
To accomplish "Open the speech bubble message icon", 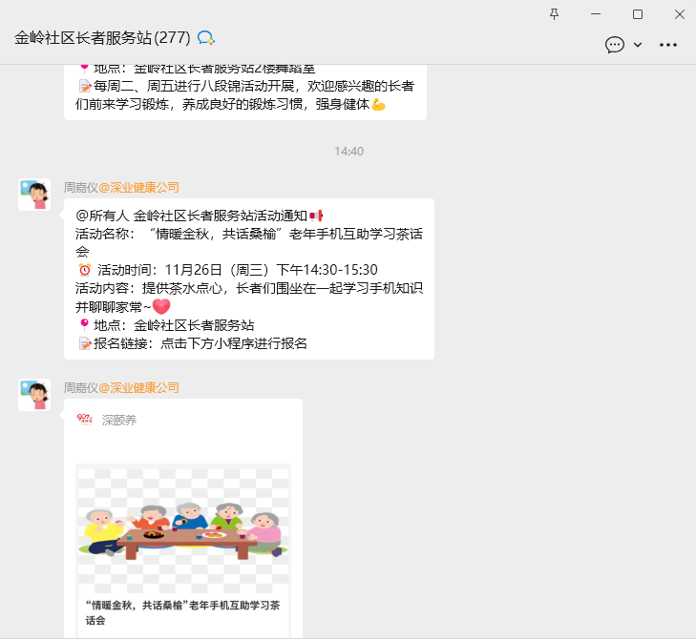I will coord(615,45).
